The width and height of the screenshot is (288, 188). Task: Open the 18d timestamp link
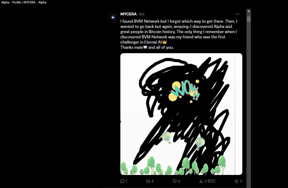point(142,14)
